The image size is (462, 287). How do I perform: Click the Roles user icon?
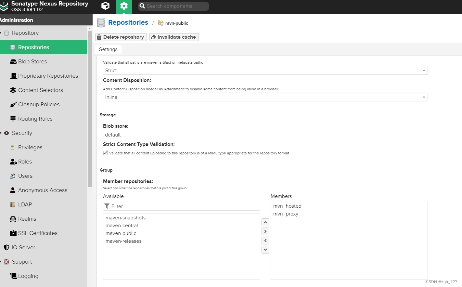click(13, 162)
